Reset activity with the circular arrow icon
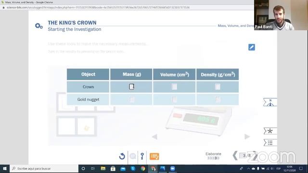The width and height of the screenshot is (308, 173). point(122,156)
